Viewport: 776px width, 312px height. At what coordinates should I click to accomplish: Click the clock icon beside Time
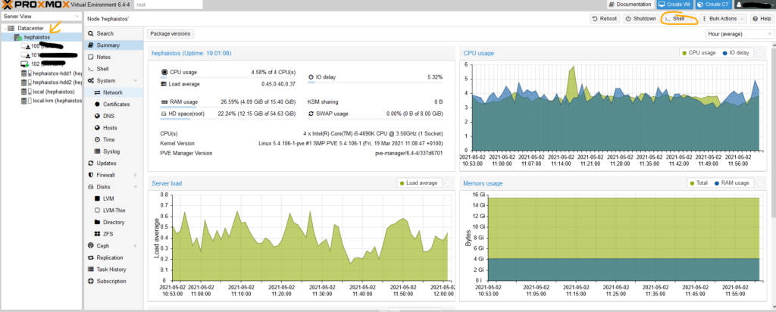point(98,139)
